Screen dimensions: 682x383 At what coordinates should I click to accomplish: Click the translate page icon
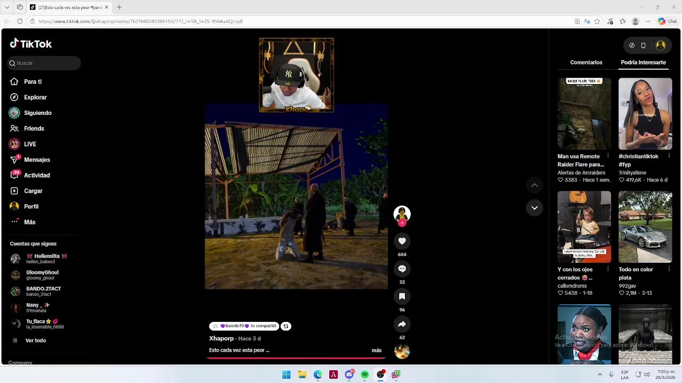point(587,21)
